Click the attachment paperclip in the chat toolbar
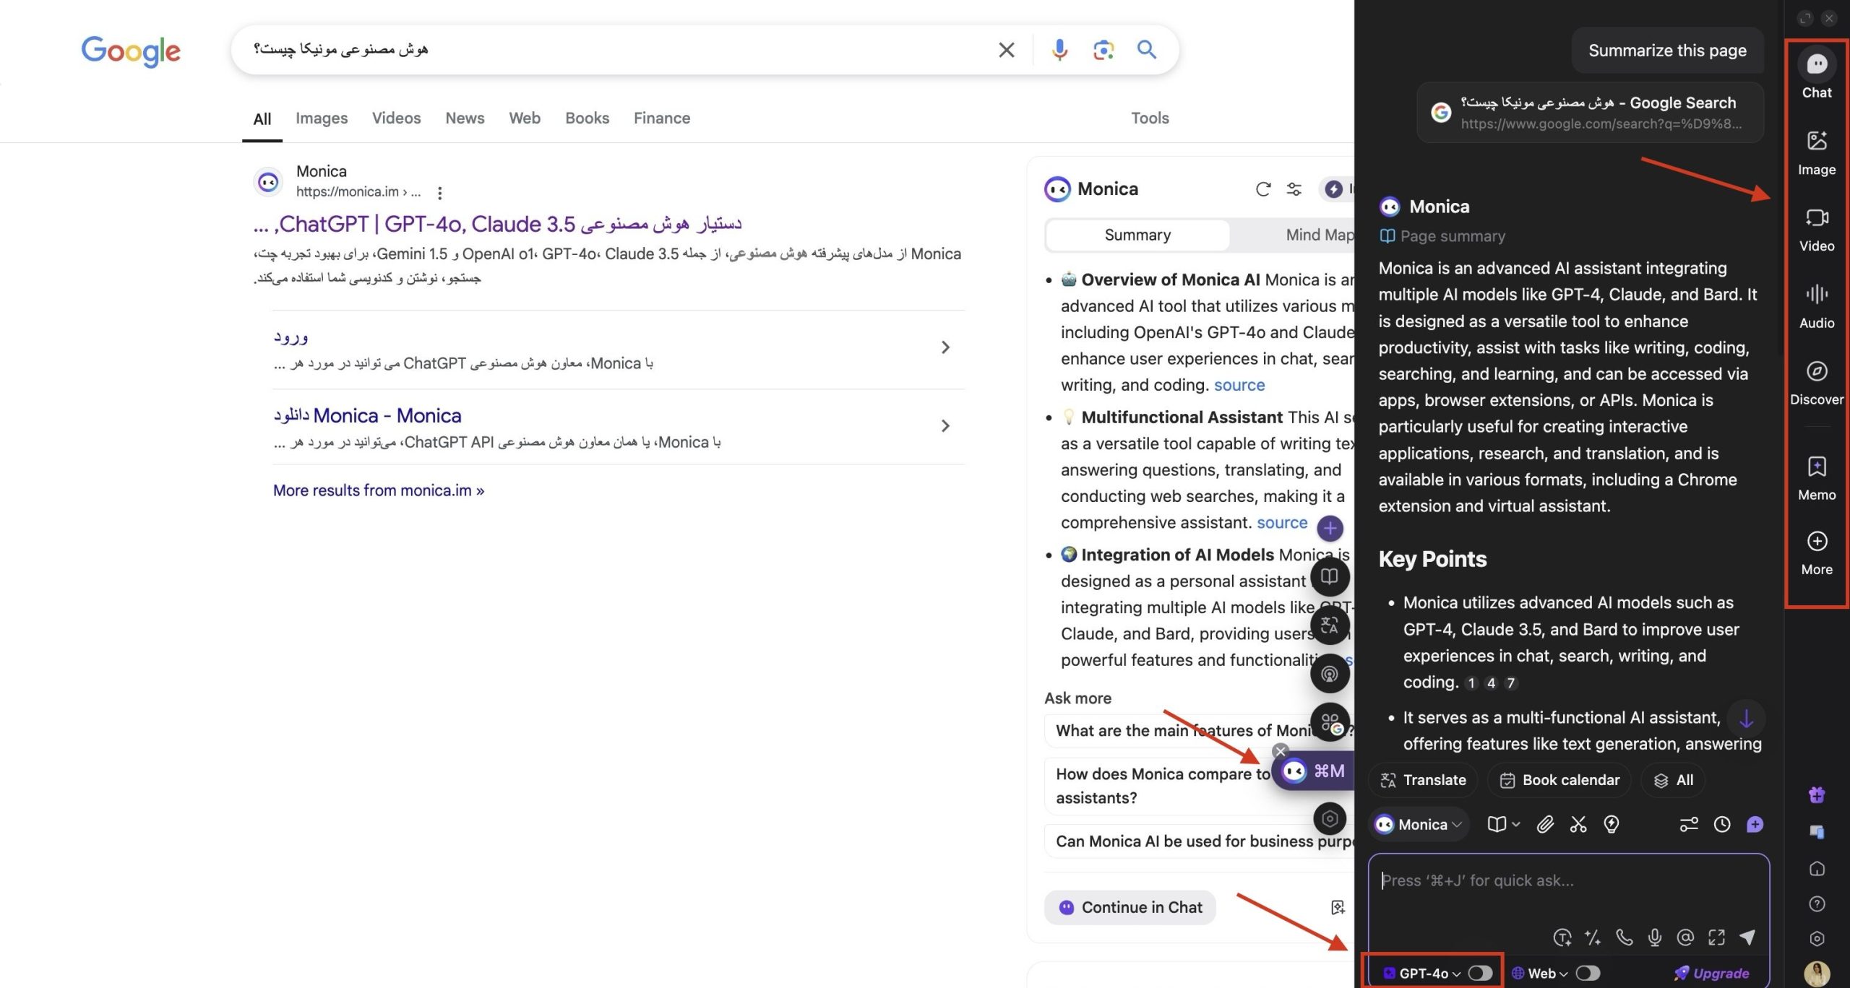Image resolution: width=1850 pixels, height=988 pixels. pos(1545,824)
